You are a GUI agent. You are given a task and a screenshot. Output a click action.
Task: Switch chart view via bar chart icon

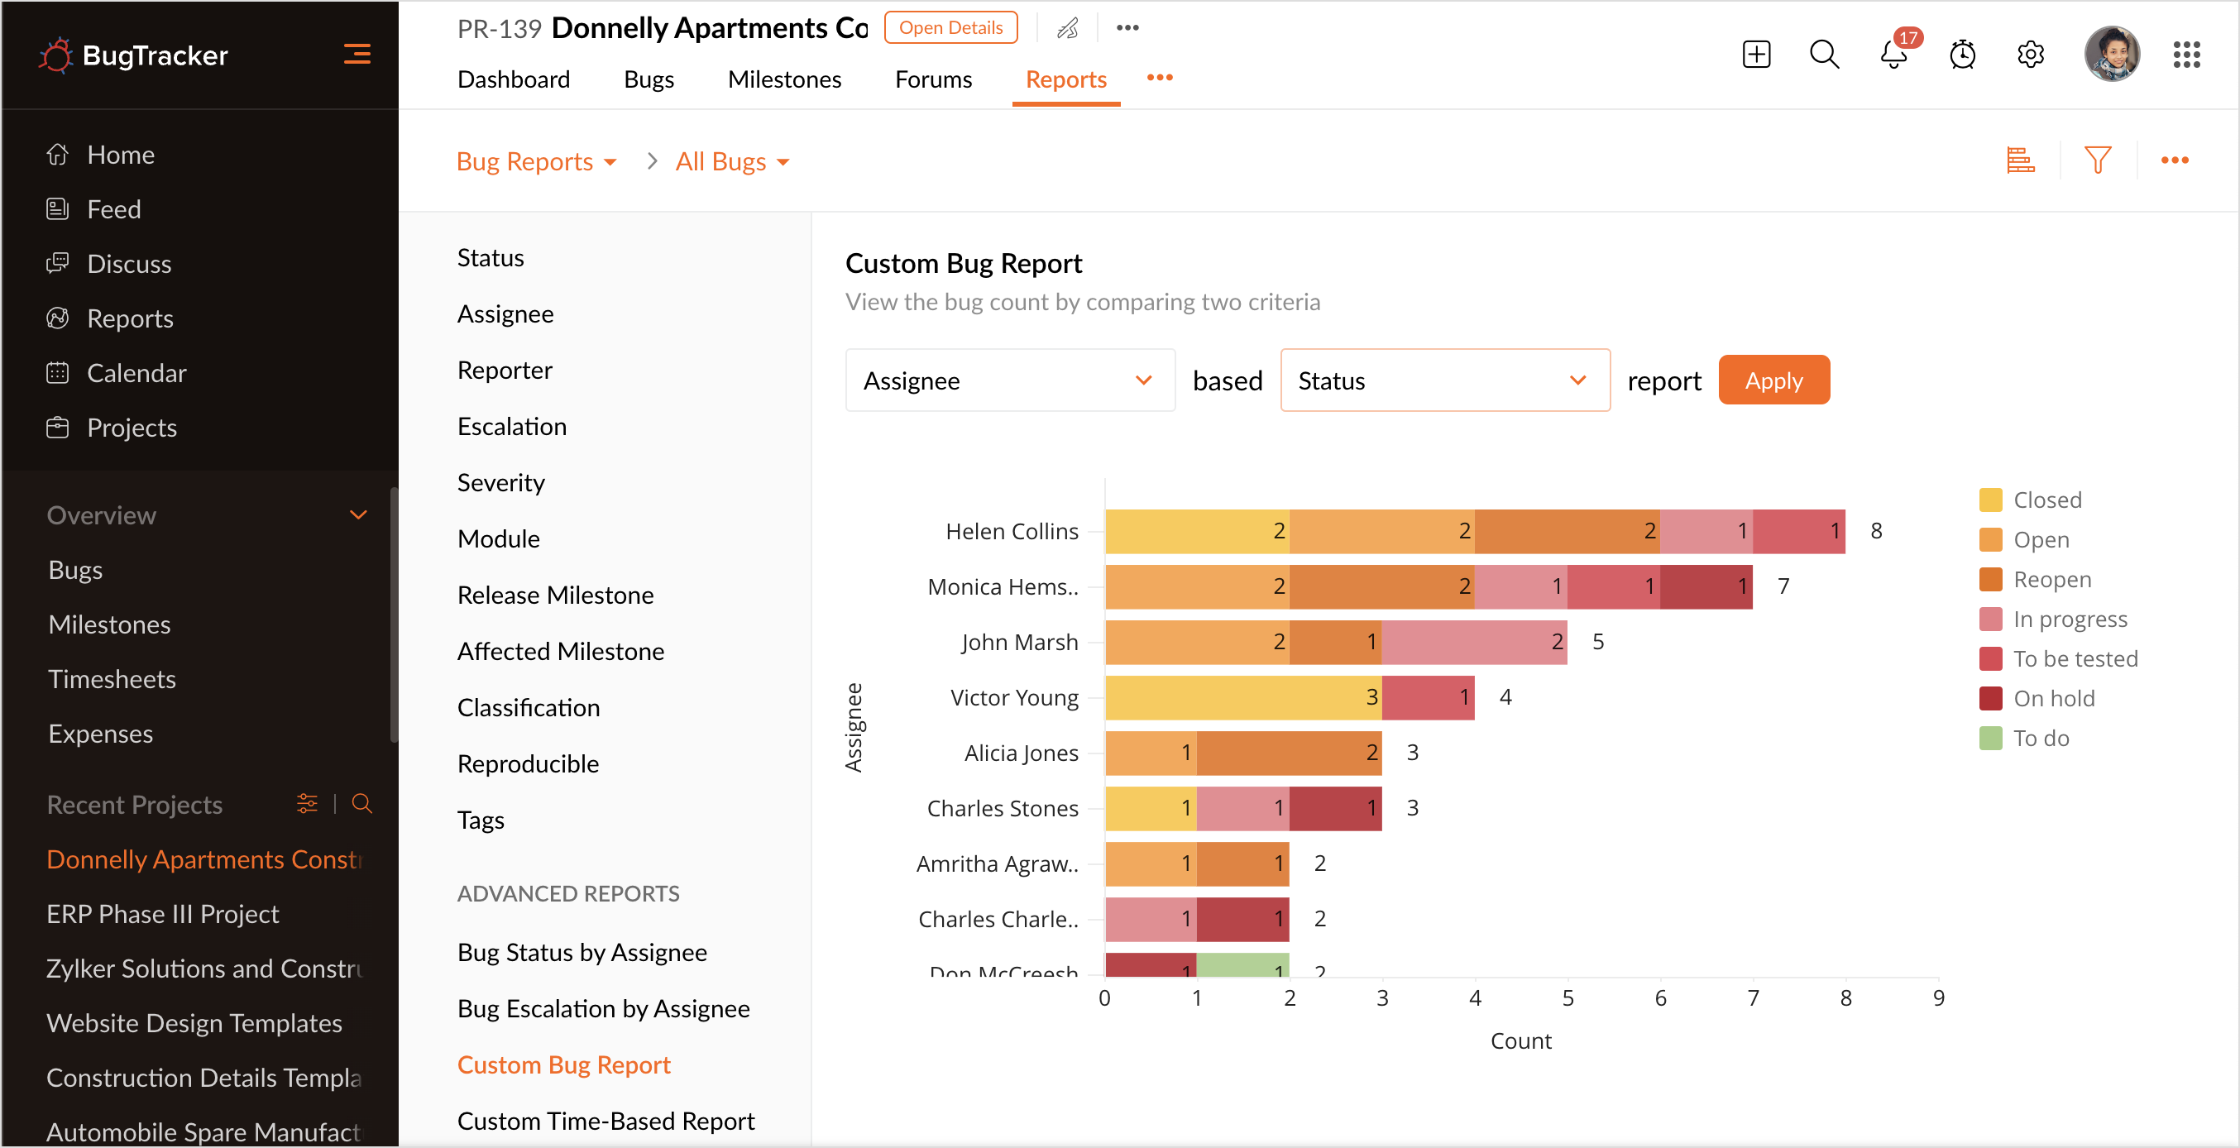click(x=2020, y=160)
